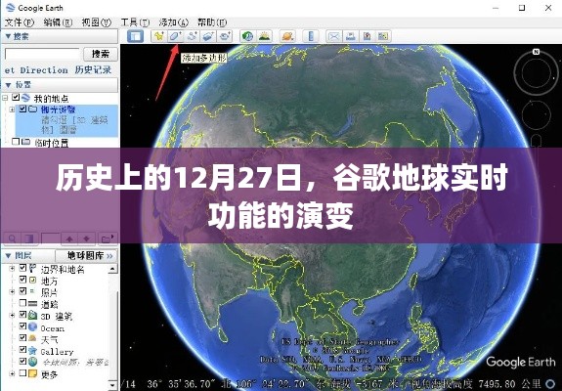Viewport: 562px width, 391px height.
Task: Click the borders and labels flag icon
Action: coord(32,268)
